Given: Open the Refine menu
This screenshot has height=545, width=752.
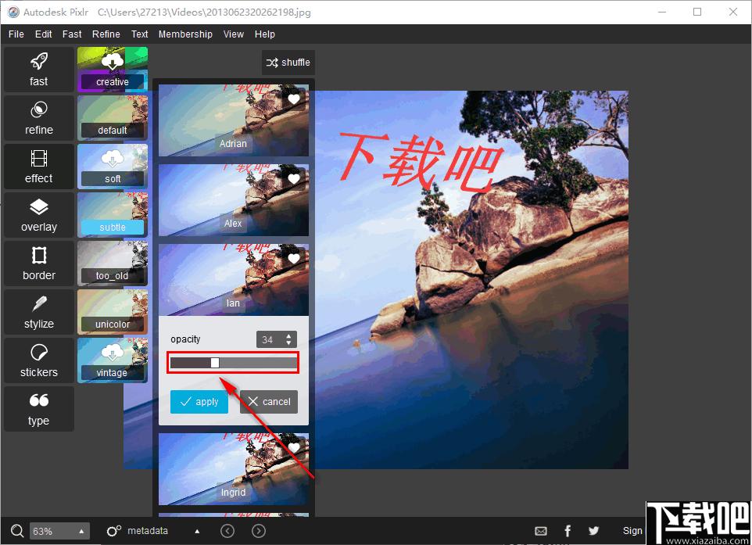Looking at the screenshot, I should (106, 34).
